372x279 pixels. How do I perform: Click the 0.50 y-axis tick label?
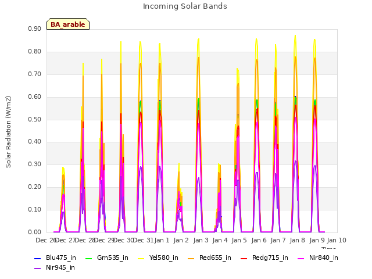[x=34, y=119]
